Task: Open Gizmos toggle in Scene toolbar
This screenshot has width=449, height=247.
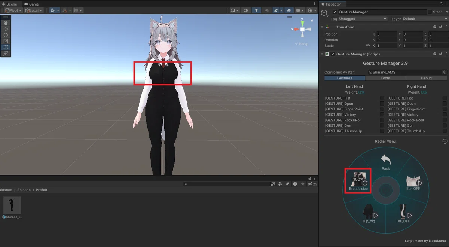Action: (309, 10)
